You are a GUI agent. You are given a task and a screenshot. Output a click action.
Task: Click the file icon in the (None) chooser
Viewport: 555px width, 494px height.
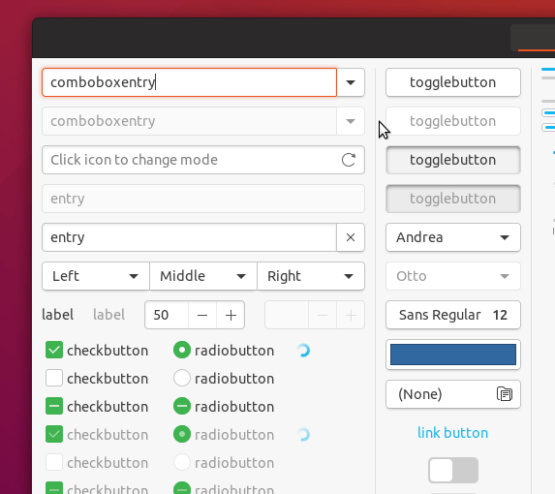pyautogui.click(x=505, y=394)
